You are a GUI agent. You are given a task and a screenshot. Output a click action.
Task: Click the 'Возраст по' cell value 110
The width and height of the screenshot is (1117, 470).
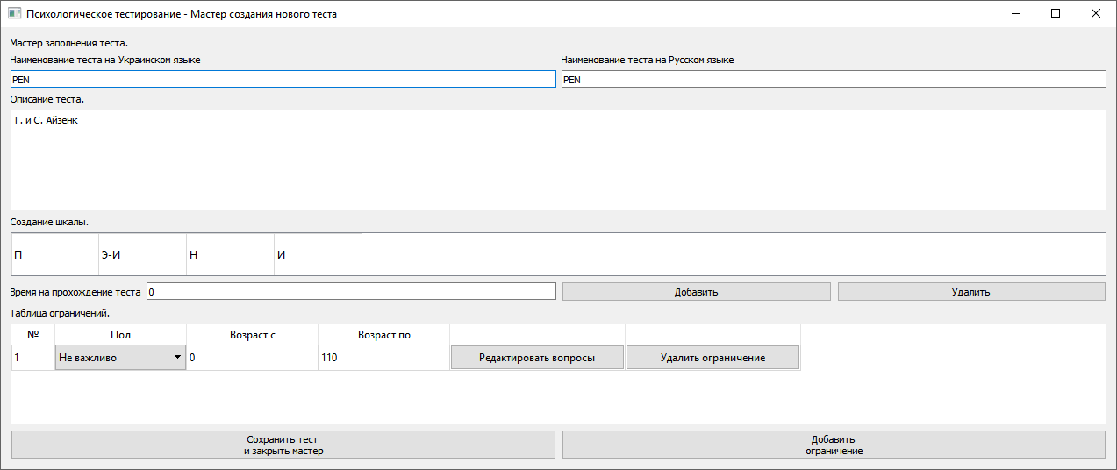pos(383,358)
